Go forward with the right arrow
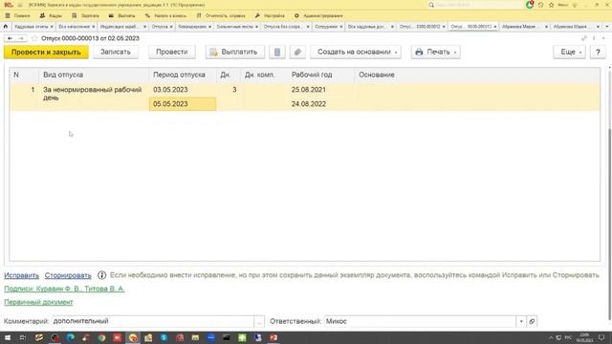 [21, 38]
